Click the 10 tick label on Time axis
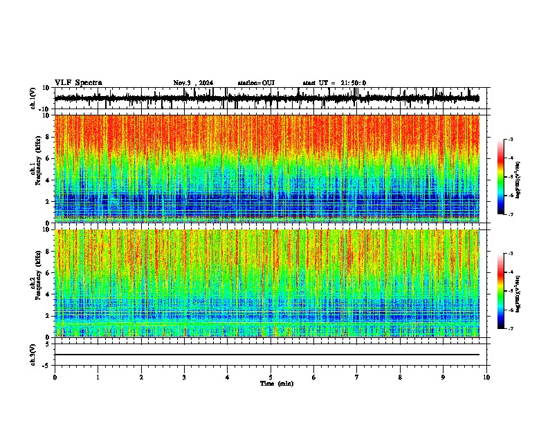The image size is (548, 423). (486, 377)
